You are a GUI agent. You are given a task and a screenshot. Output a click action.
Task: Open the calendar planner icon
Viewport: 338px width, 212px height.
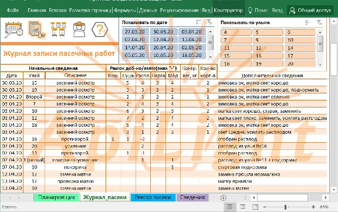pyautogui.click(x=13, y=29)
